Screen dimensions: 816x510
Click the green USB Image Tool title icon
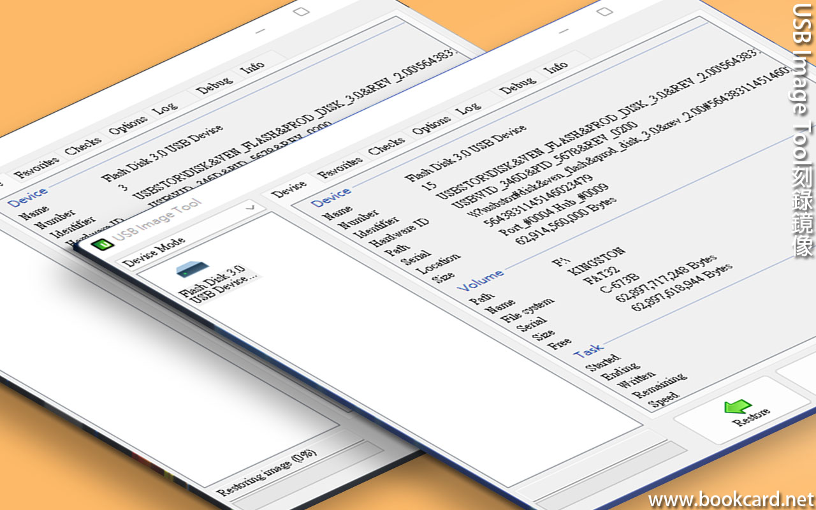(x=102, y=245)
